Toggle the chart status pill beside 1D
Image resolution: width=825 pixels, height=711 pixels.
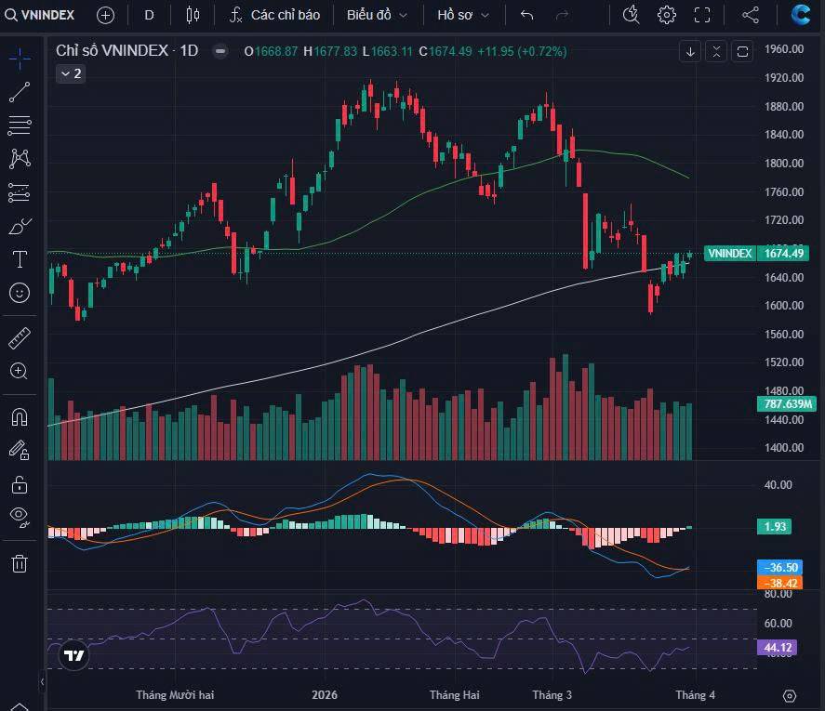click(x=220, y=51)
